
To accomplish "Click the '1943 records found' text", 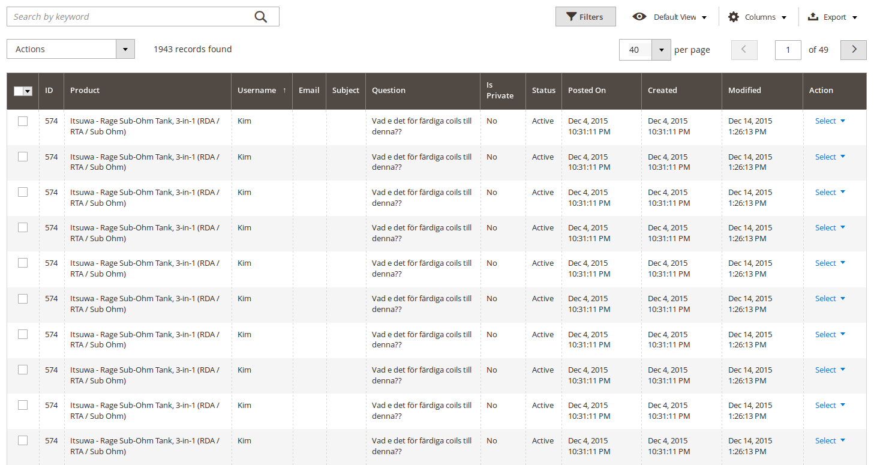I will 193,49.
